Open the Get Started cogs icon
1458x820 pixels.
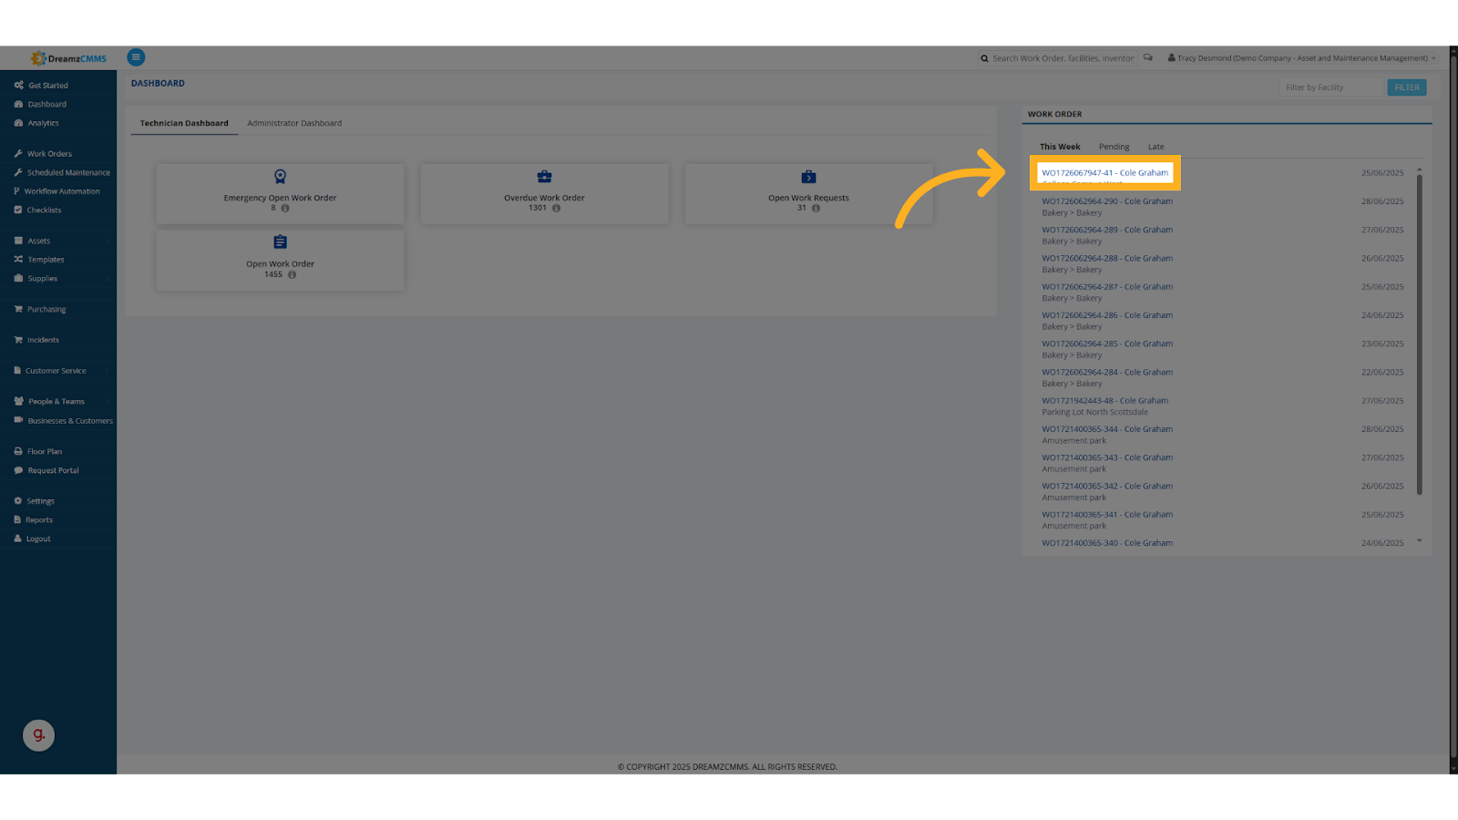coord(18,86)
